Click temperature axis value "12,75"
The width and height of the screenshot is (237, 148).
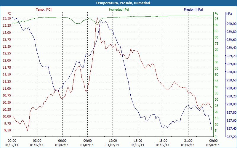tap(7, 39)
